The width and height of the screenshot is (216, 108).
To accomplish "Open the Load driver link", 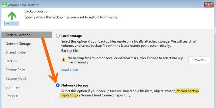I will coord(70,70).
